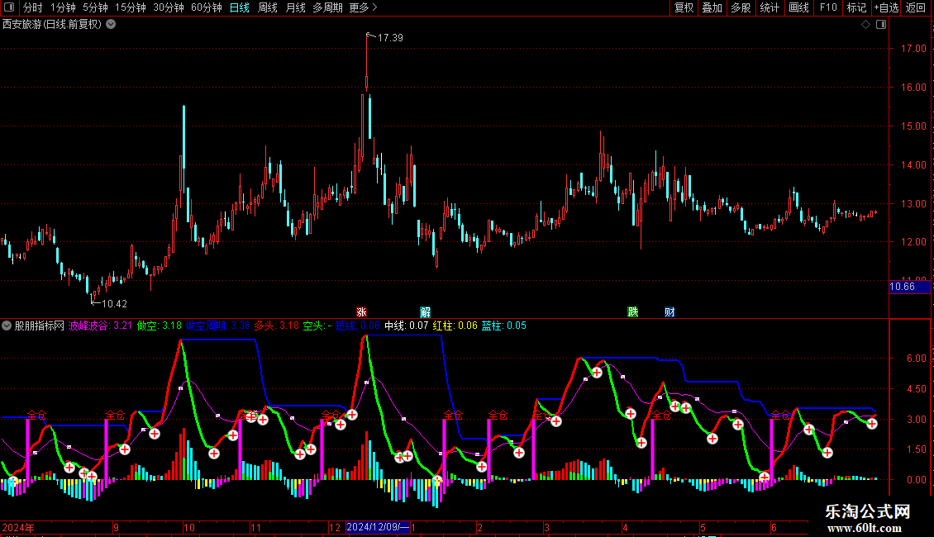
Task: Switch to the 周线 weekly period tab
Action: 268,8
